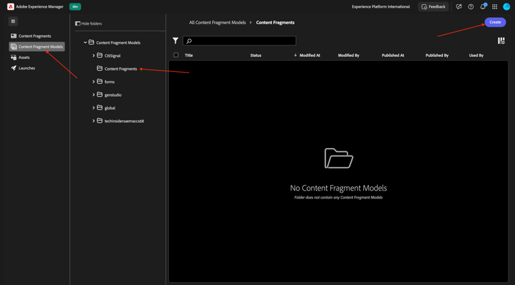Viewport: 515px width, 285px height.
Task: Click the Content Fragments breadcrumb
Action: pos(275,23)
